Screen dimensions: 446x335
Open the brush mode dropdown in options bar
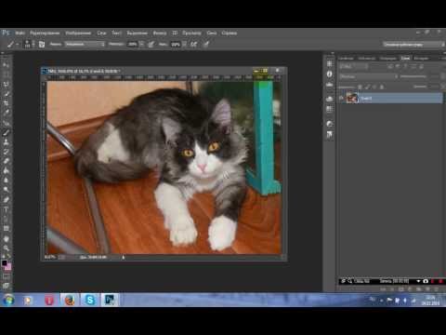[85, 45]
